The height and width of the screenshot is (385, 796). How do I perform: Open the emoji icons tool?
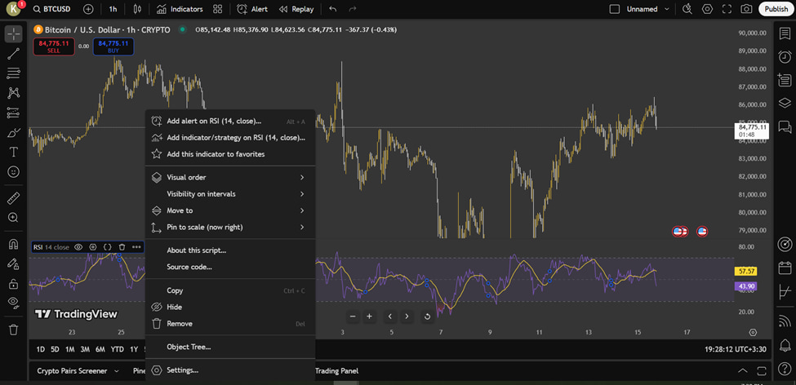pos(14,172)
